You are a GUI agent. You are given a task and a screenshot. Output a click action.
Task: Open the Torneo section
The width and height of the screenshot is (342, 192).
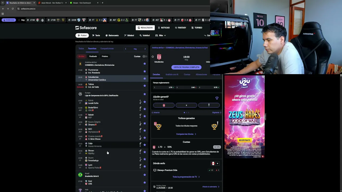[x=197, y=28]
